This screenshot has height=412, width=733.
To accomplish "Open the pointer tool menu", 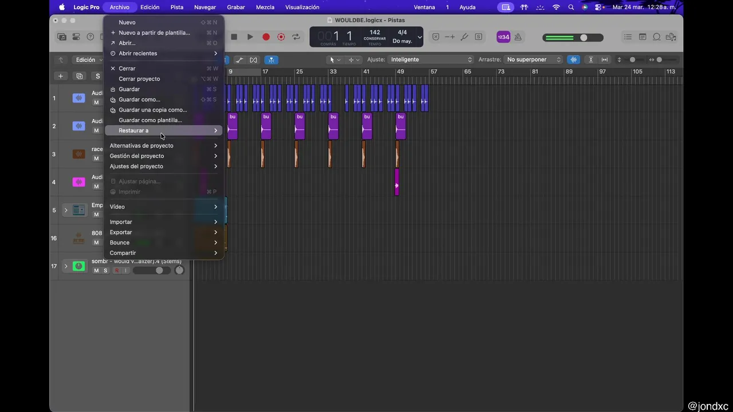I will [335, 60].
